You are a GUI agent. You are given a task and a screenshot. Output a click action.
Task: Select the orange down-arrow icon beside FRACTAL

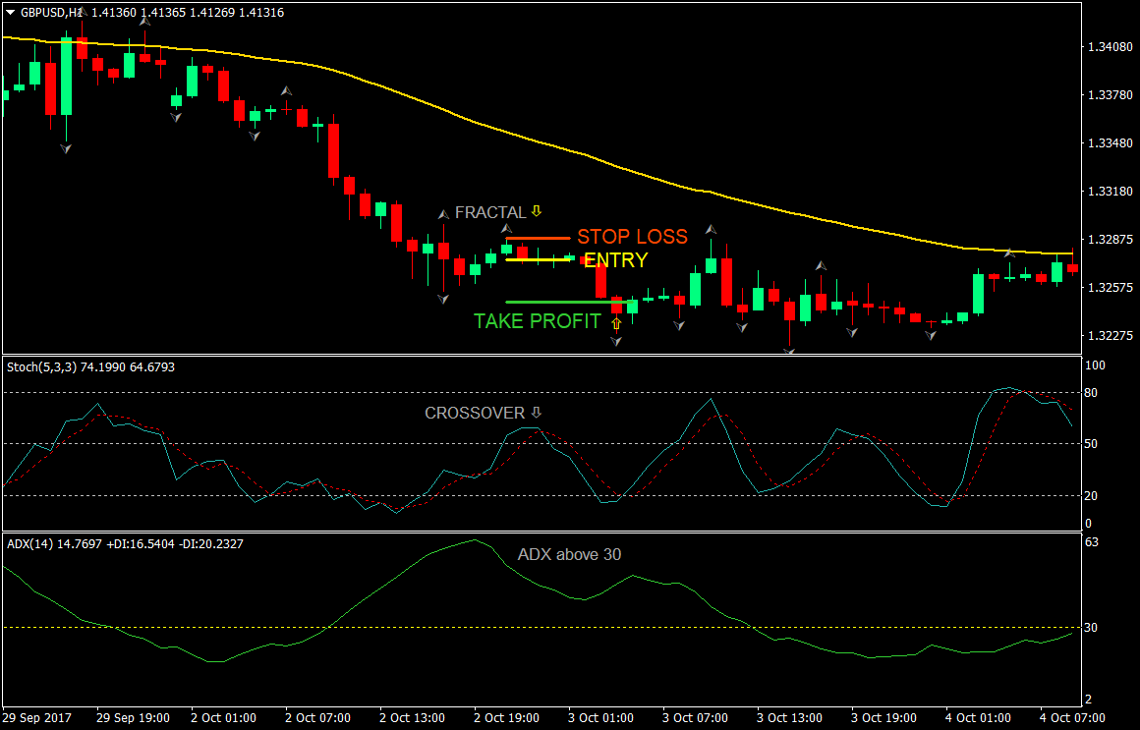coord(538,211)
